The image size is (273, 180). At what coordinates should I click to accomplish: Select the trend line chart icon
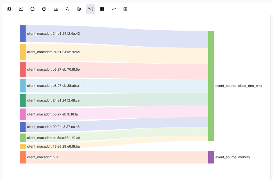[x=114, y=9]
